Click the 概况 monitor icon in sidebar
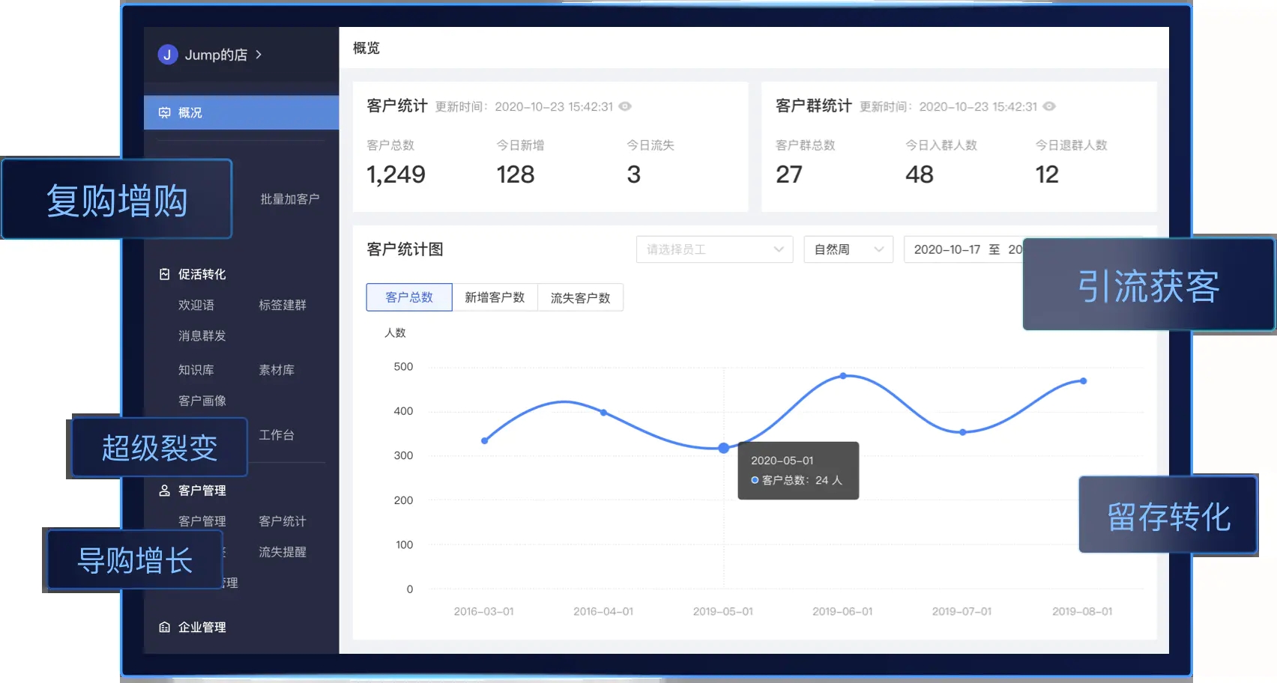The height and width of the screenshot is (683, 1277). 165,112
